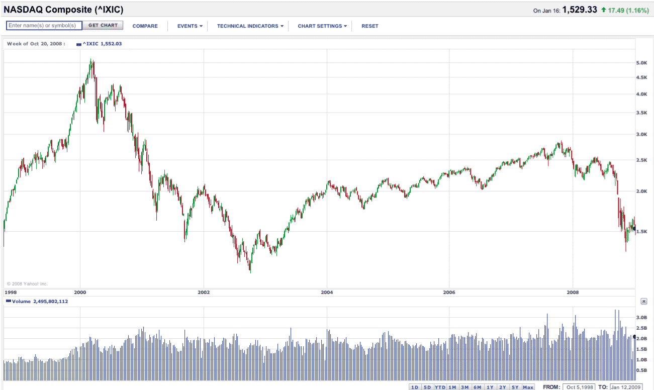Open the TECHNICAL INDICATORS dropdown

tap(250, 26)
